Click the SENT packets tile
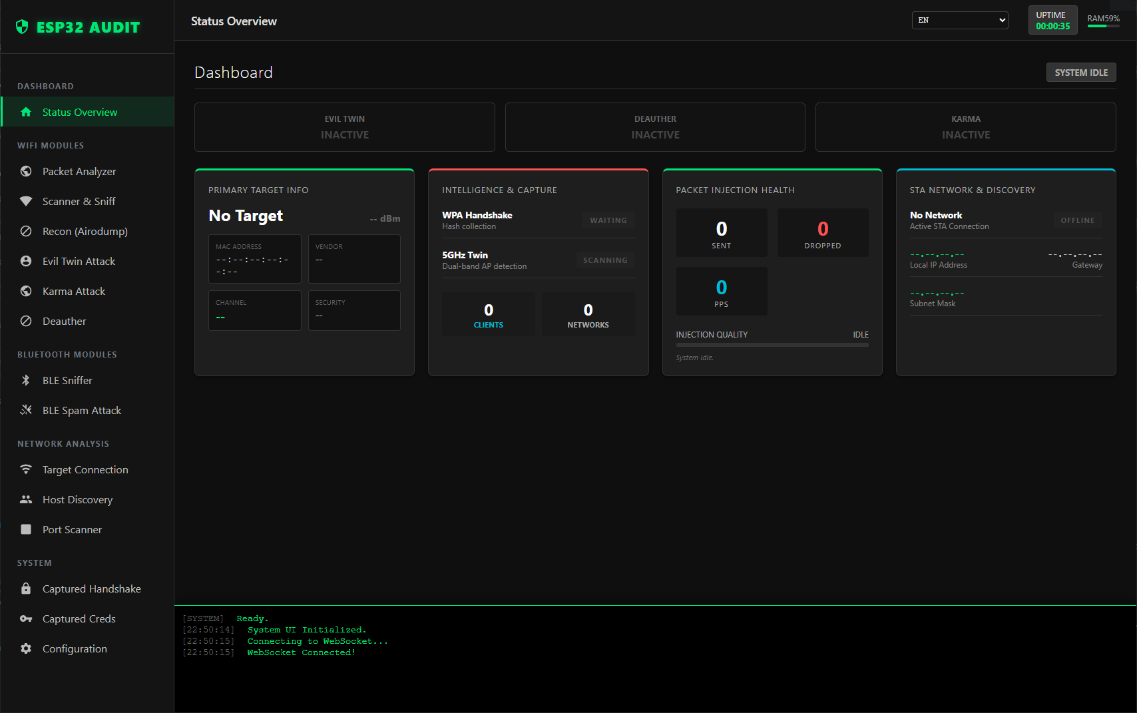 (722, 232)
